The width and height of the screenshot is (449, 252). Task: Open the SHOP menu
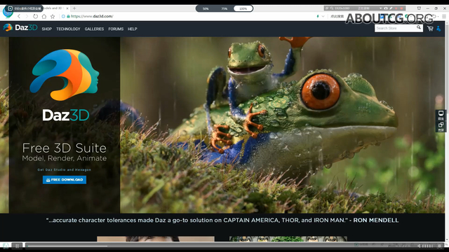point(47,29)
